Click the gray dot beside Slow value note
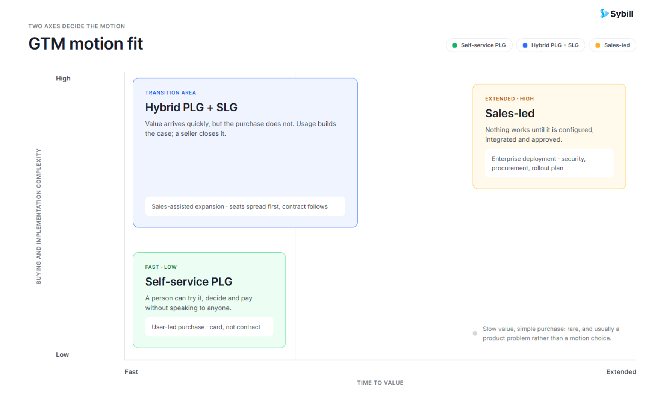This screenshot has width=669, height=406. (475, 333)
